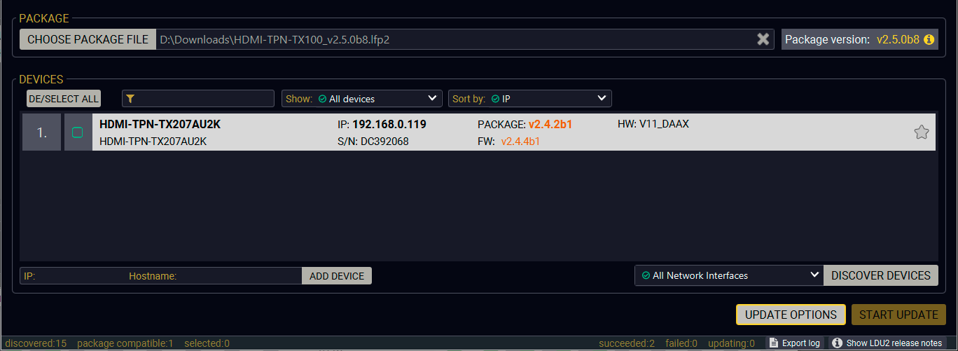Select device row number 1
The height and width of the screenshot is (351, 958).
point(479,132)
